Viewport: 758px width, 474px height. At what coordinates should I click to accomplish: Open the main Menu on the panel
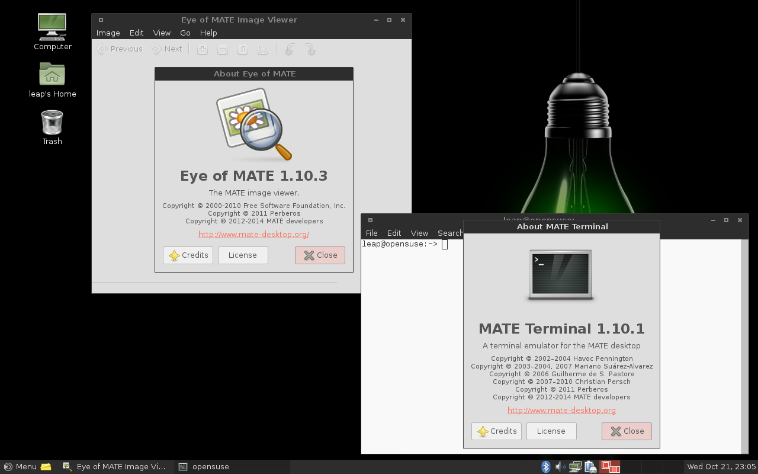coord(20,467)
